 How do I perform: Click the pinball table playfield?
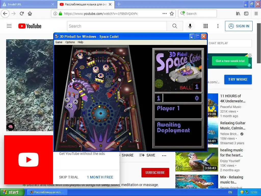tap(101, 98)
